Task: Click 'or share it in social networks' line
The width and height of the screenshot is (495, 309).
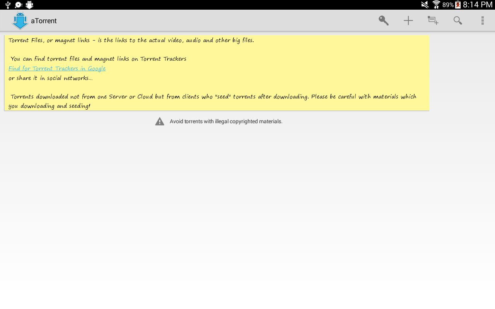Action: [50, 78]
